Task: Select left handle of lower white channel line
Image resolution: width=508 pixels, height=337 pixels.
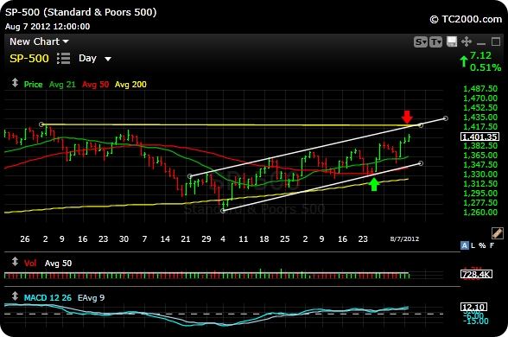Action: point(223,211)
